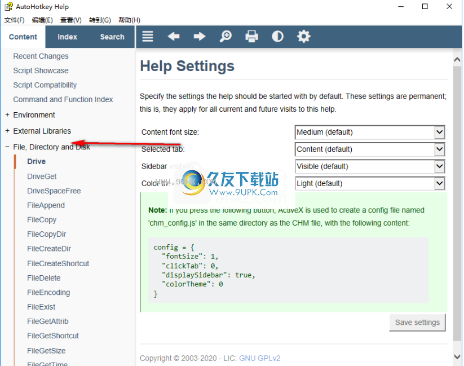Open the Sidebar visibility dropdown

coord(370,166)
